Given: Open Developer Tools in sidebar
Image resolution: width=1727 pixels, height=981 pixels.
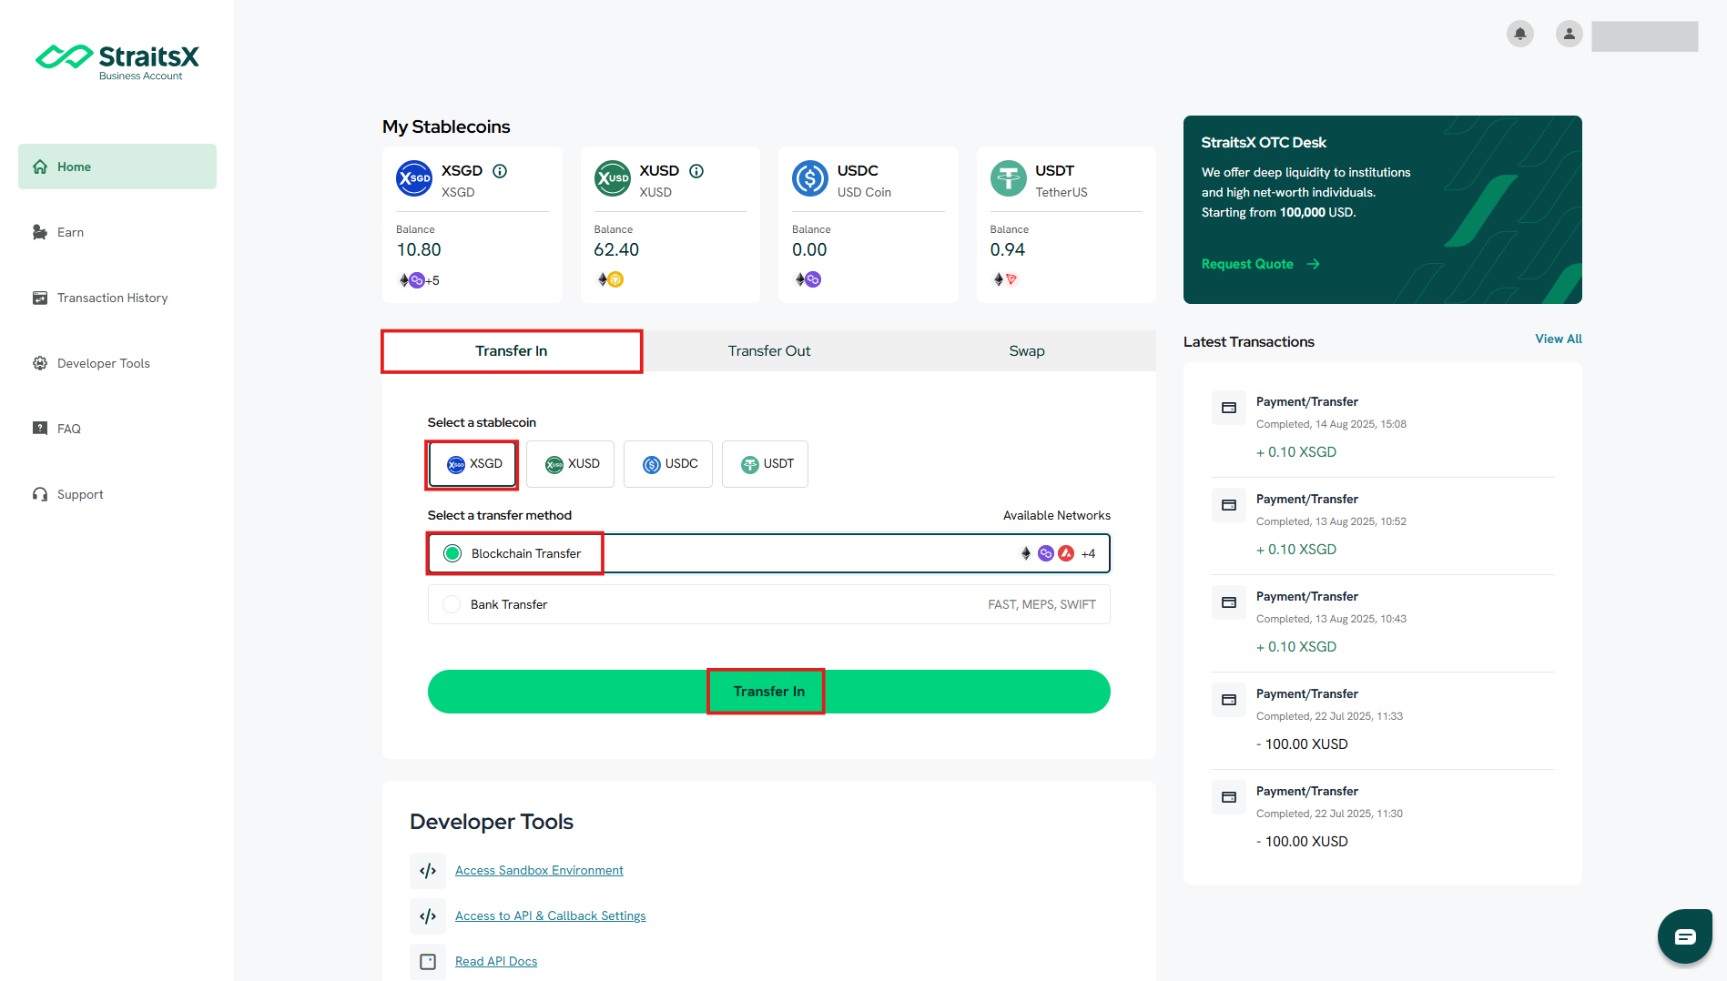Looking at the screenshot, I should pos(117,363).
